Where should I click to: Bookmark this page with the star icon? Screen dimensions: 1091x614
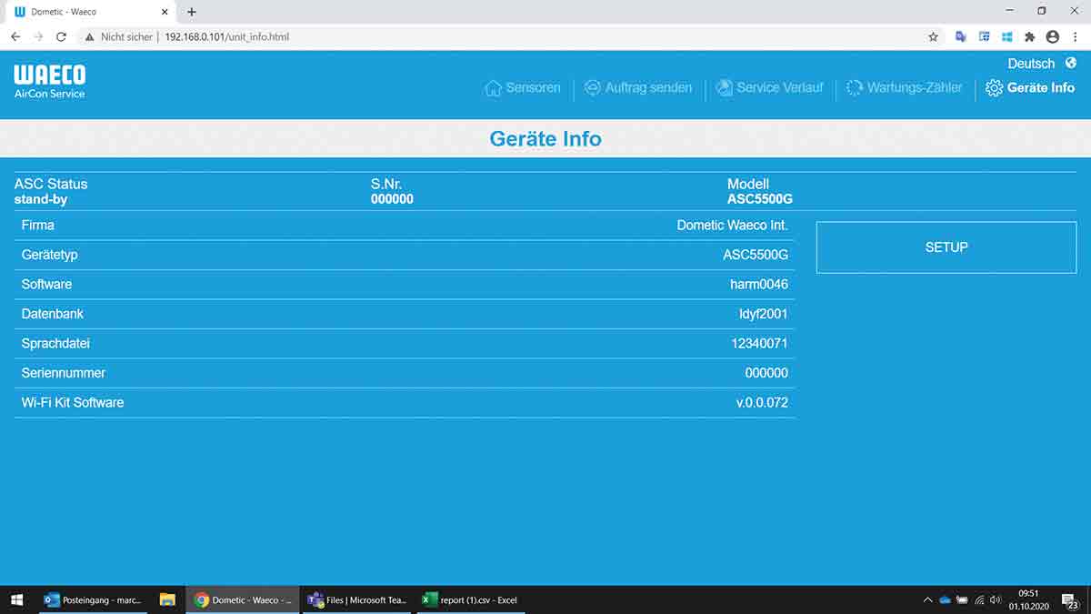pos(933,37)
